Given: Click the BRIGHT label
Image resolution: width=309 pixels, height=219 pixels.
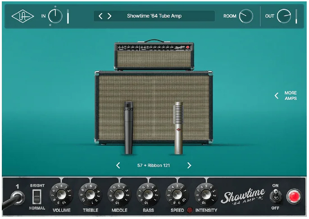Looking at the screenshot, I should point(37,186).
